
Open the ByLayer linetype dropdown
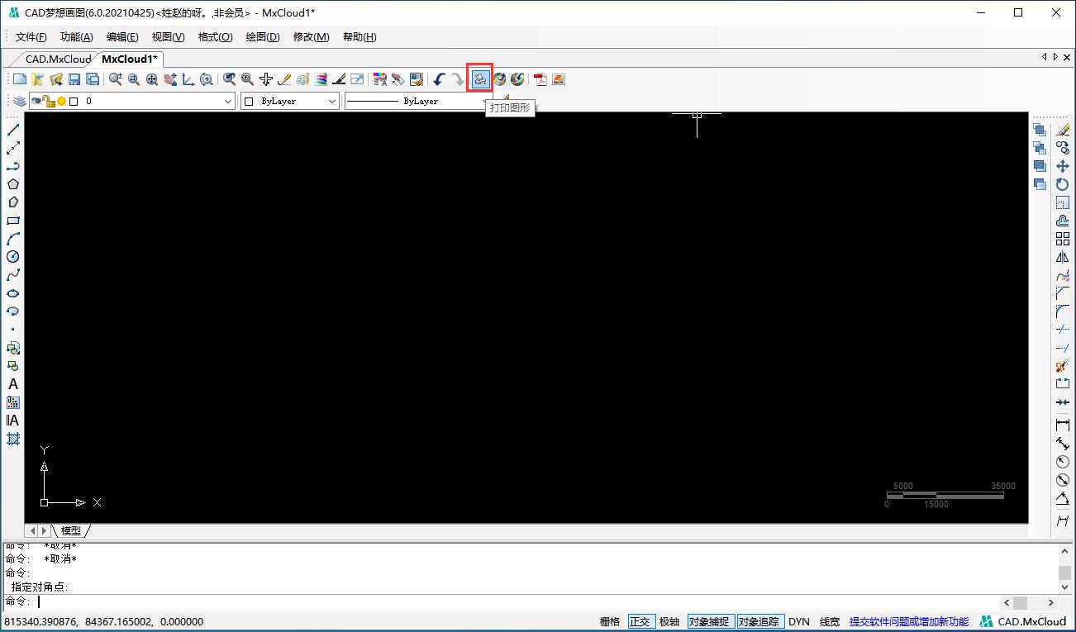tap(485, 101)
